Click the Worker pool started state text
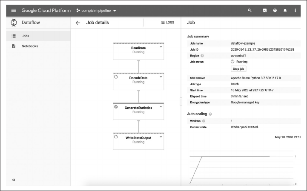The width and height of the screenshot is (307, 191). (244, 127)
